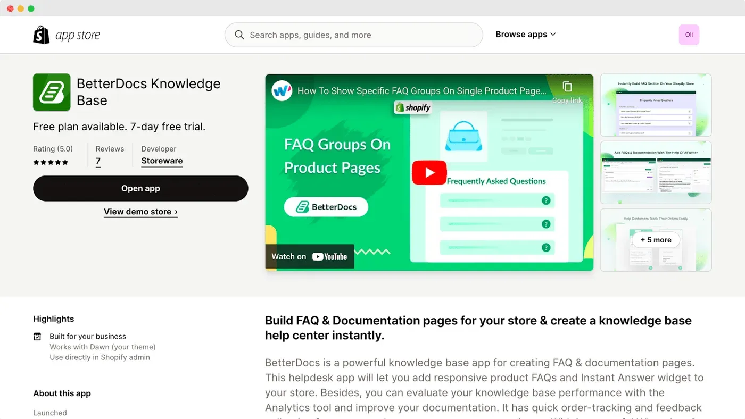
Task: Expand the Browse apps dropdown
Action: coord(526,35)
